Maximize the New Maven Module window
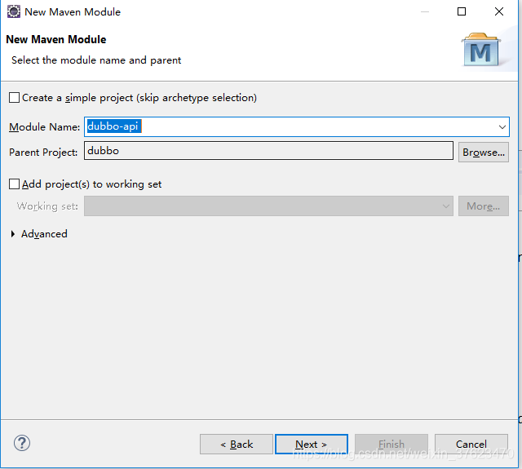The image size is (522, 469). 462,11
